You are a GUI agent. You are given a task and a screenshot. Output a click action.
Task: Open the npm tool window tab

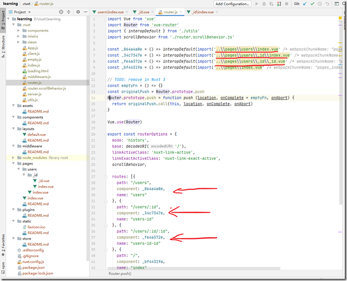3,268
